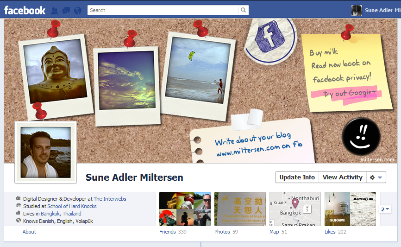401x247 pixels.
Task: Open the Map thumbnail of Bangkok
Action: 295,209
